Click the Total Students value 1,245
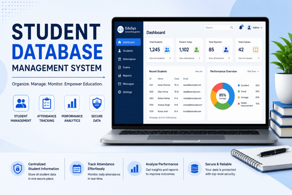The image size is (292, 195). pos(155,50)
